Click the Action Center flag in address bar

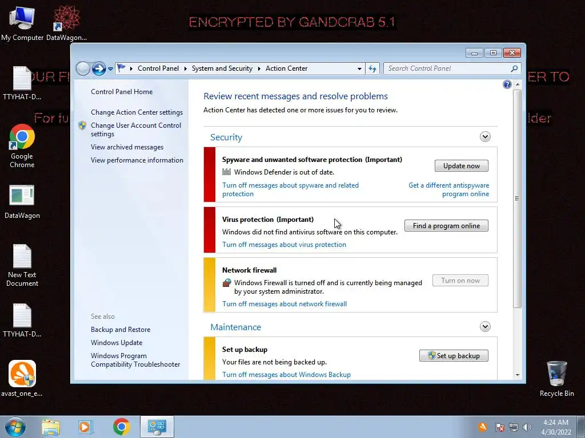121,68
